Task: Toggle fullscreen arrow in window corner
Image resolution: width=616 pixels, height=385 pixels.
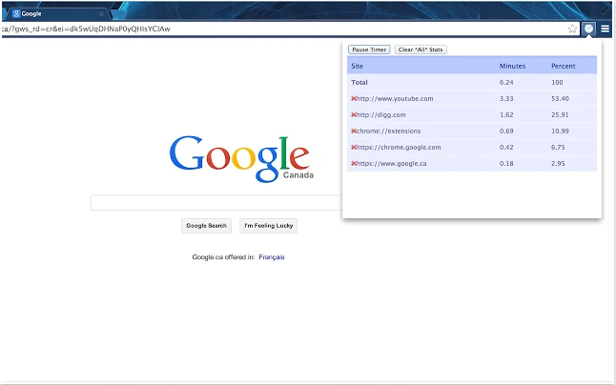Action: (605, 10)
